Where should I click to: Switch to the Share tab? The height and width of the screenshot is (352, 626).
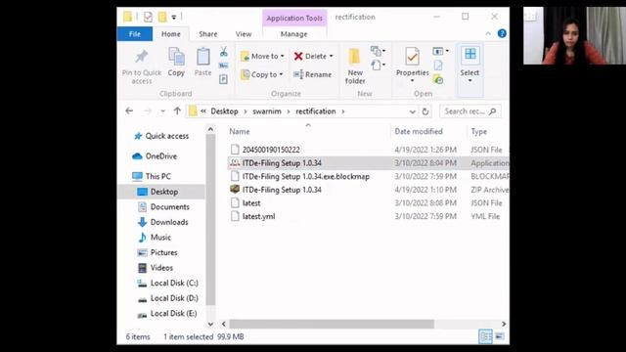[208, 34]
